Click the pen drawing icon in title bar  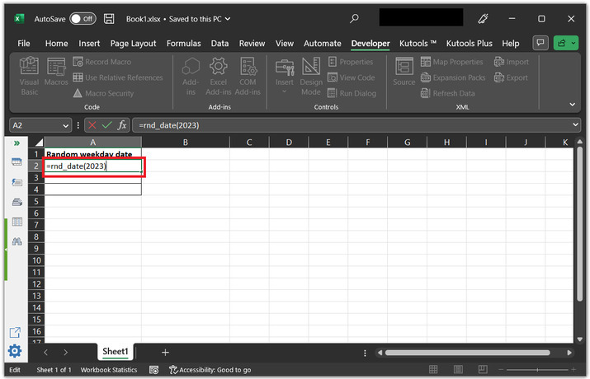(483, 18)
